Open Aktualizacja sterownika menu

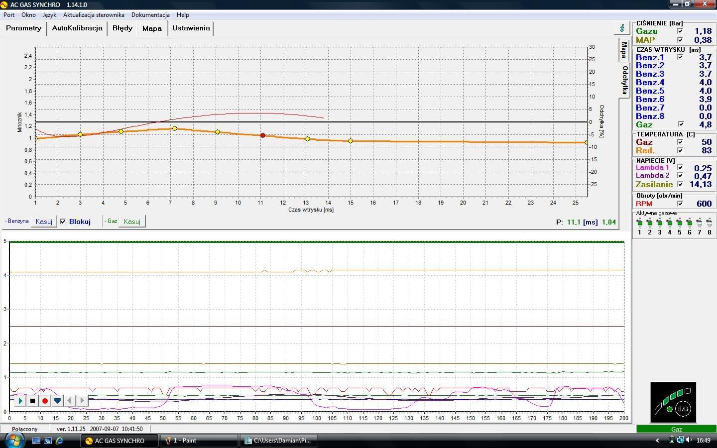click(94, 15)
